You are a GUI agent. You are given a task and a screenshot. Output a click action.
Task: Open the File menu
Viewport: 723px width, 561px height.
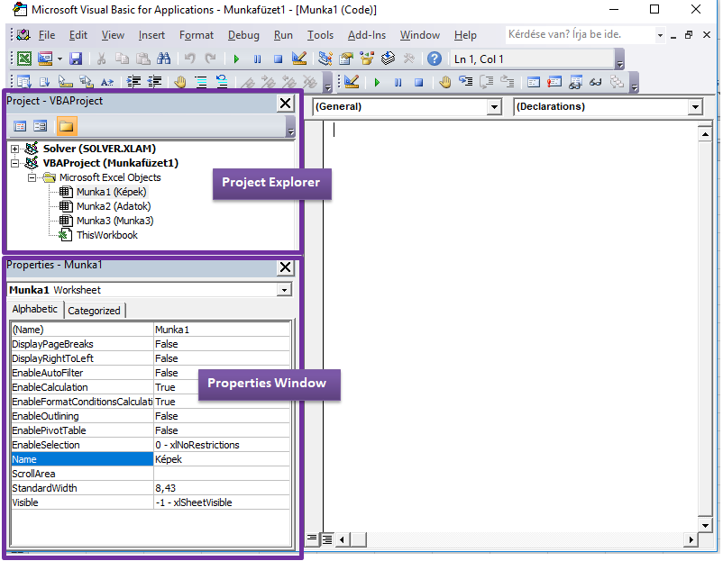point(47,35)
